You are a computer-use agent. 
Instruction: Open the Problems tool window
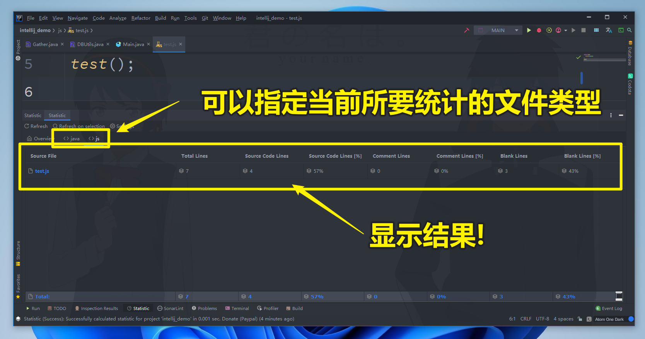205,308
